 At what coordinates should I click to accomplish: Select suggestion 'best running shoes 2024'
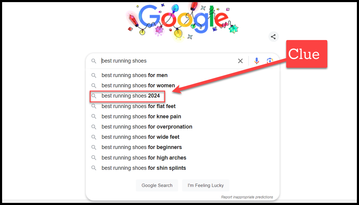[131, 96]
